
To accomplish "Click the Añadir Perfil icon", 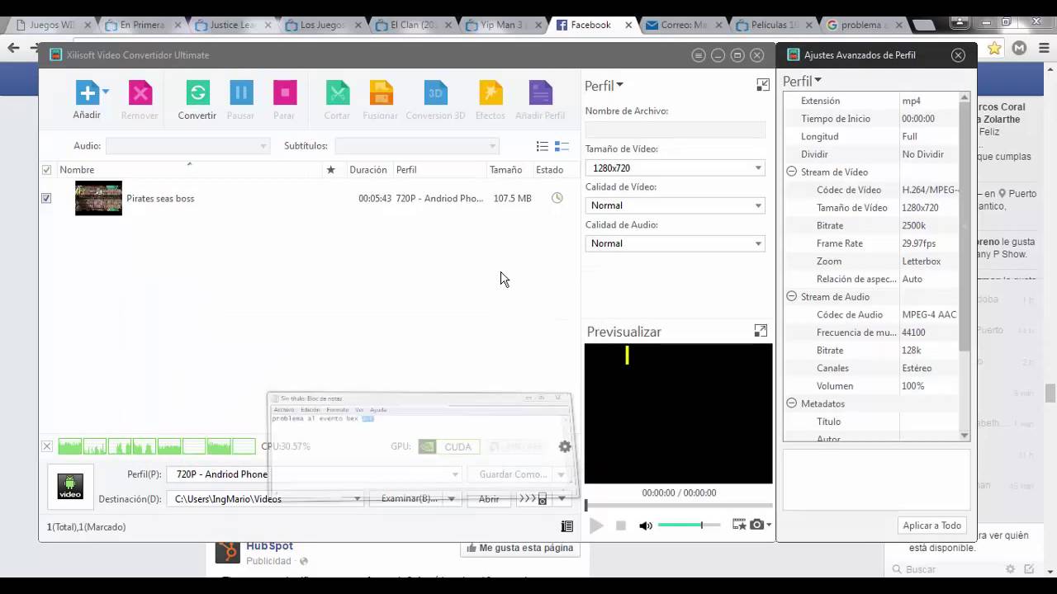I will click(540, 92).
